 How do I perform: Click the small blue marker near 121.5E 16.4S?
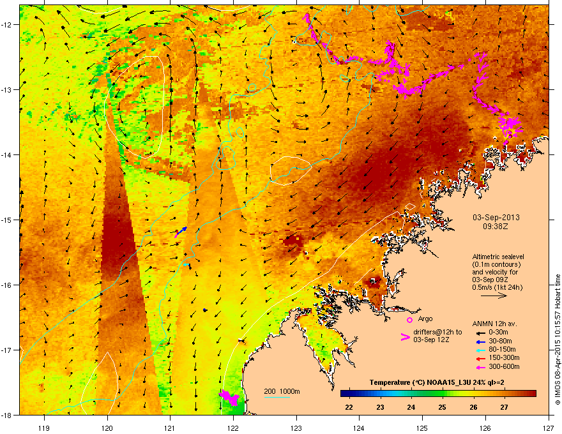point(204,310)
